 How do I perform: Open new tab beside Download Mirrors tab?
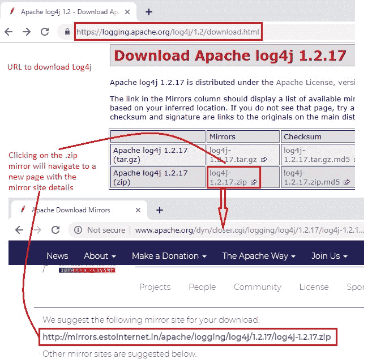[x=160, y=210]
